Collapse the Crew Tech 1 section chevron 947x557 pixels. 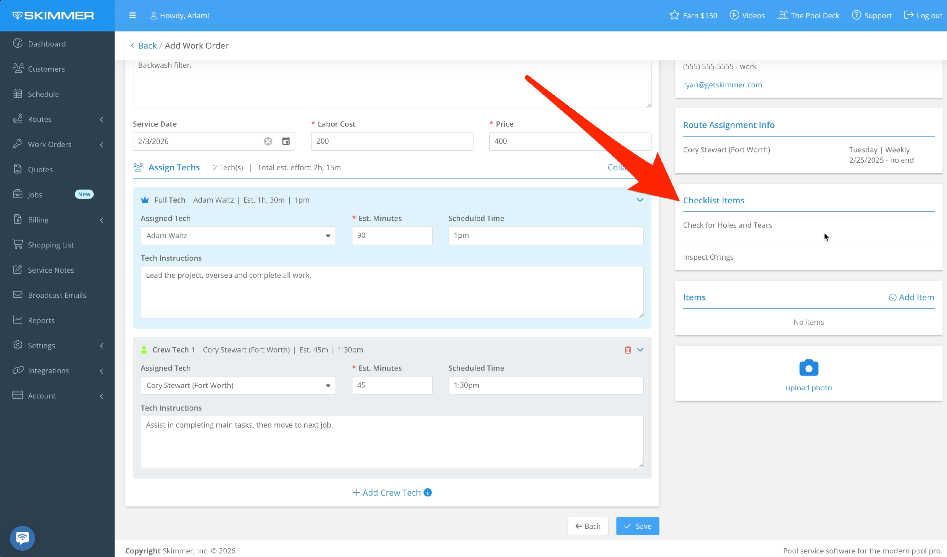click(x=640, y=350)
